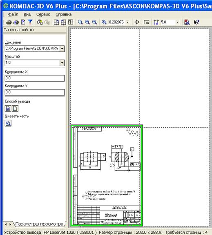Select second Способ вывода blank page button

click(x=15, y=109)
